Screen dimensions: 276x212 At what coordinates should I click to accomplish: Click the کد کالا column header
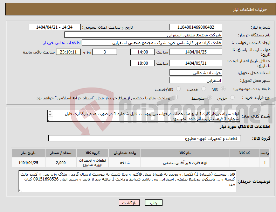(244, 153)
